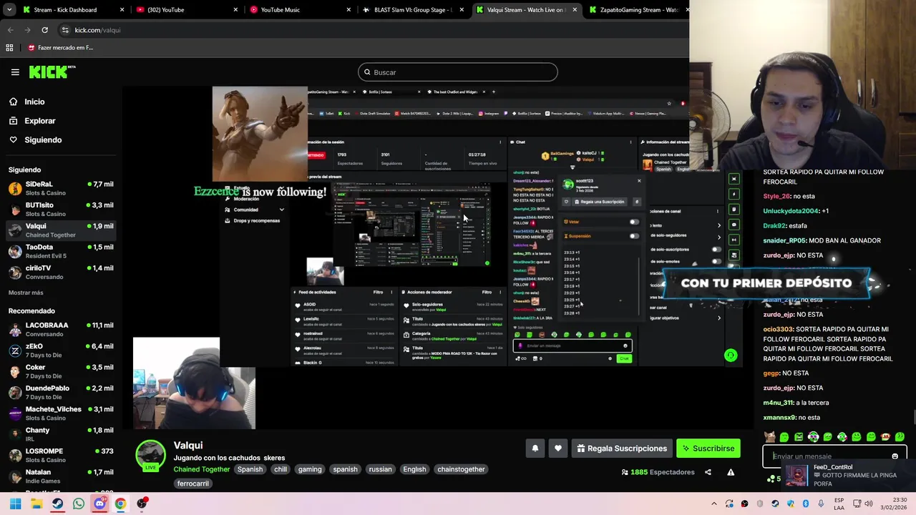Reload the page in Chrome

(44, 30)
